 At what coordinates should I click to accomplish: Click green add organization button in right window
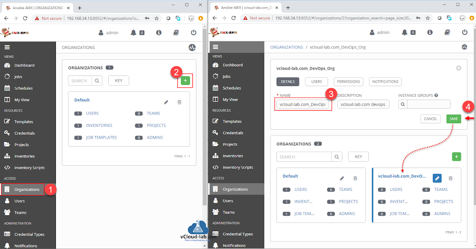tap(457, 157)
